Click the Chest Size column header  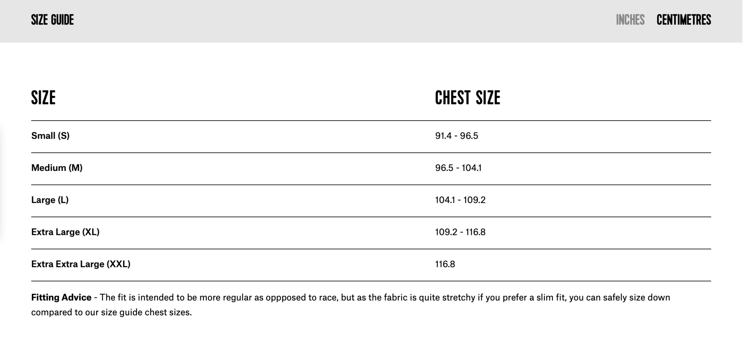click(467, 98)
